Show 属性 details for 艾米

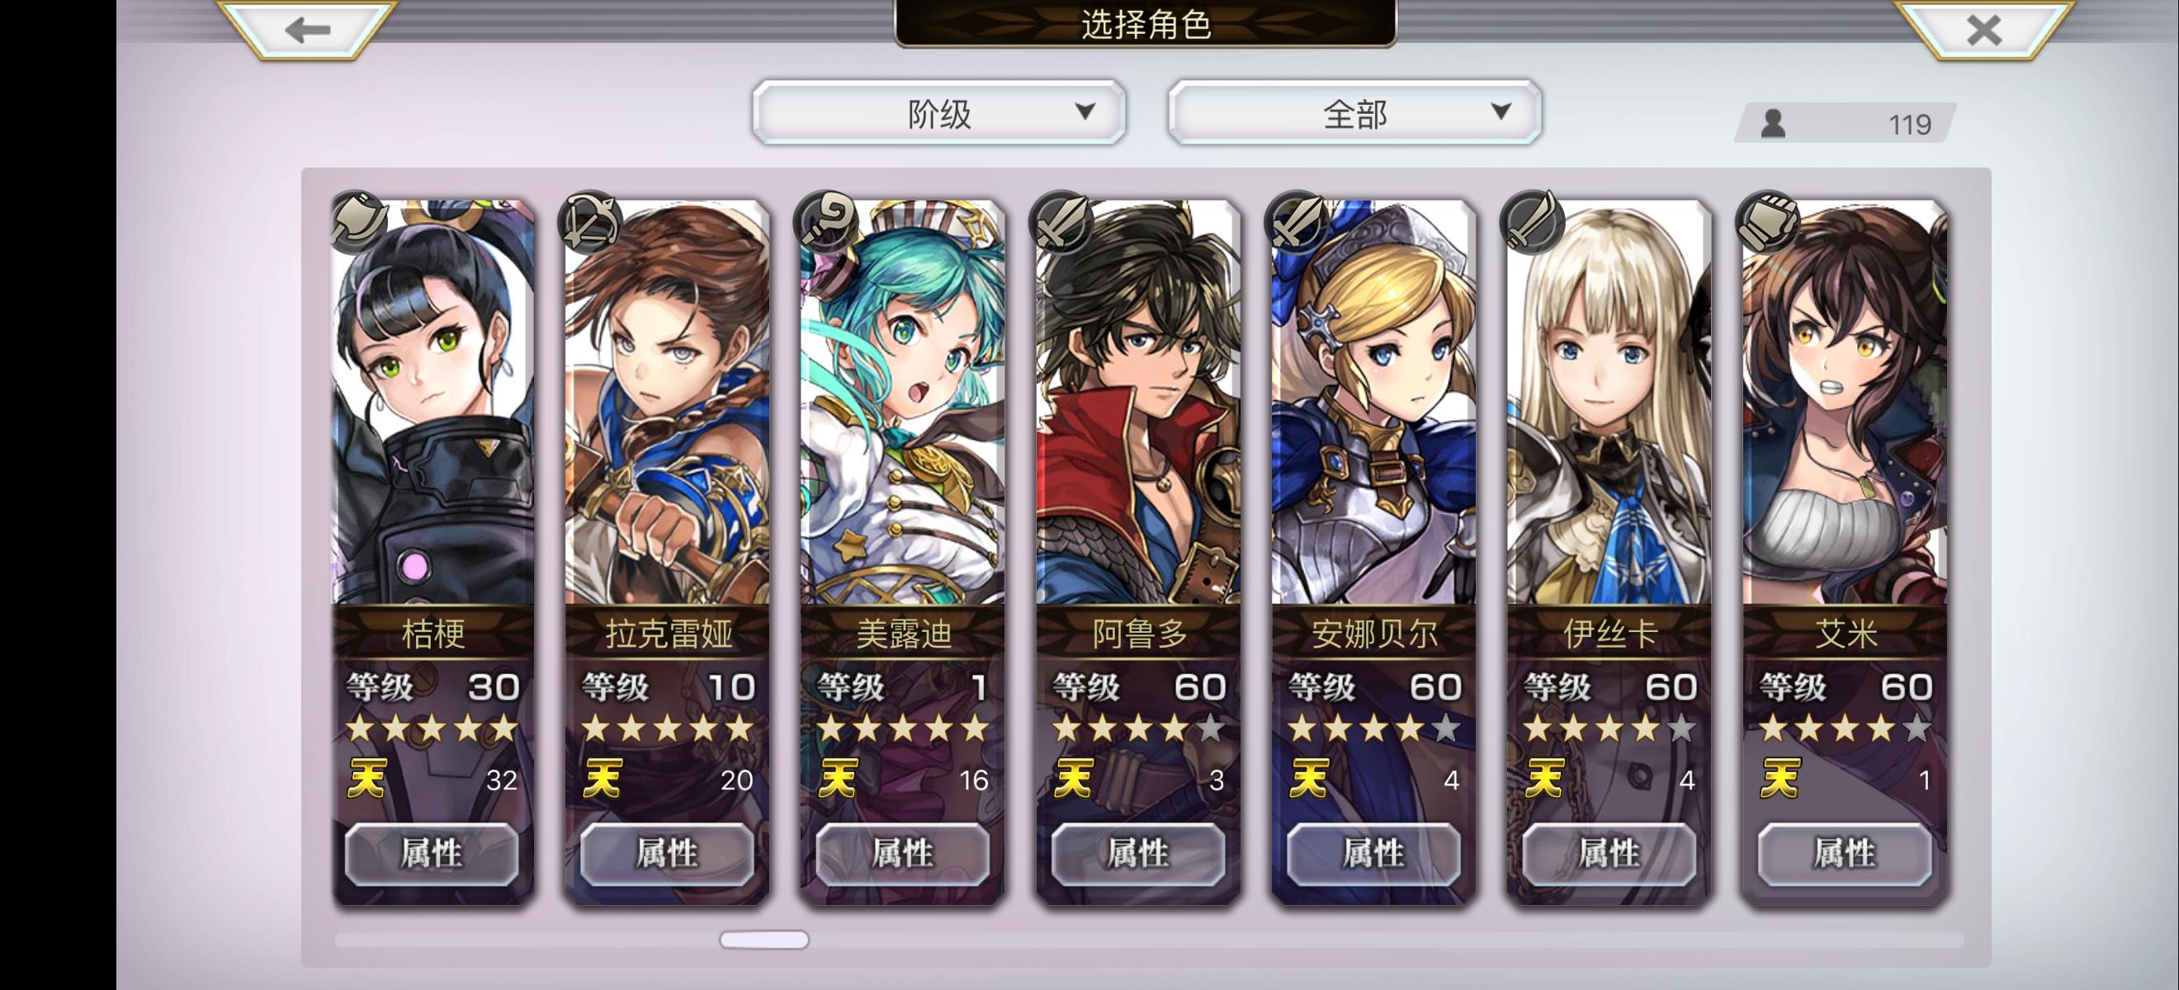(x=1845, y=854)
